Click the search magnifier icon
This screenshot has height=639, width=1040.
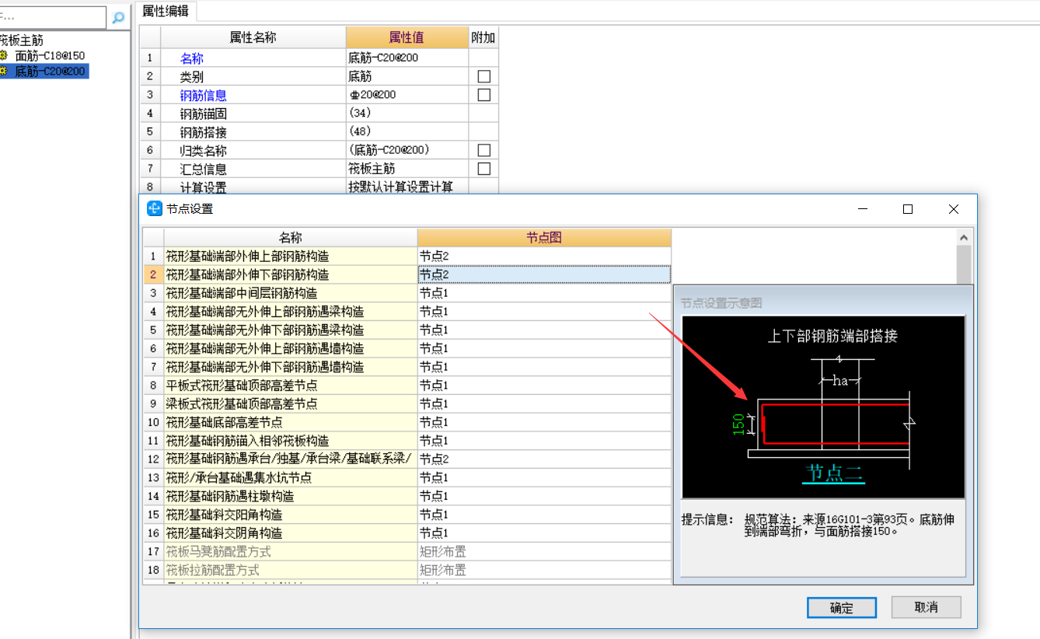[x=118, y=17]
